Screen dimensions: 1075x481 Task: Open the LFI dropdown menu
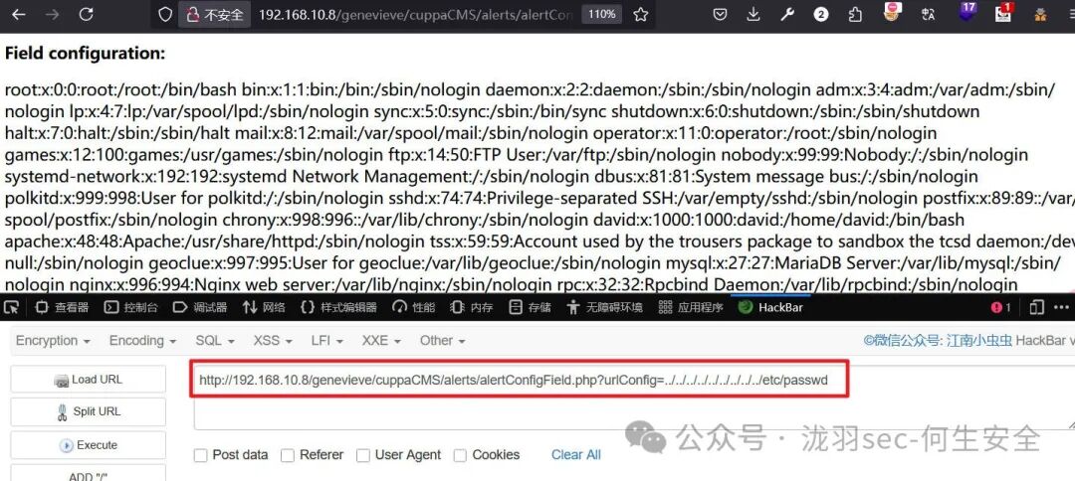pos(329,341)
